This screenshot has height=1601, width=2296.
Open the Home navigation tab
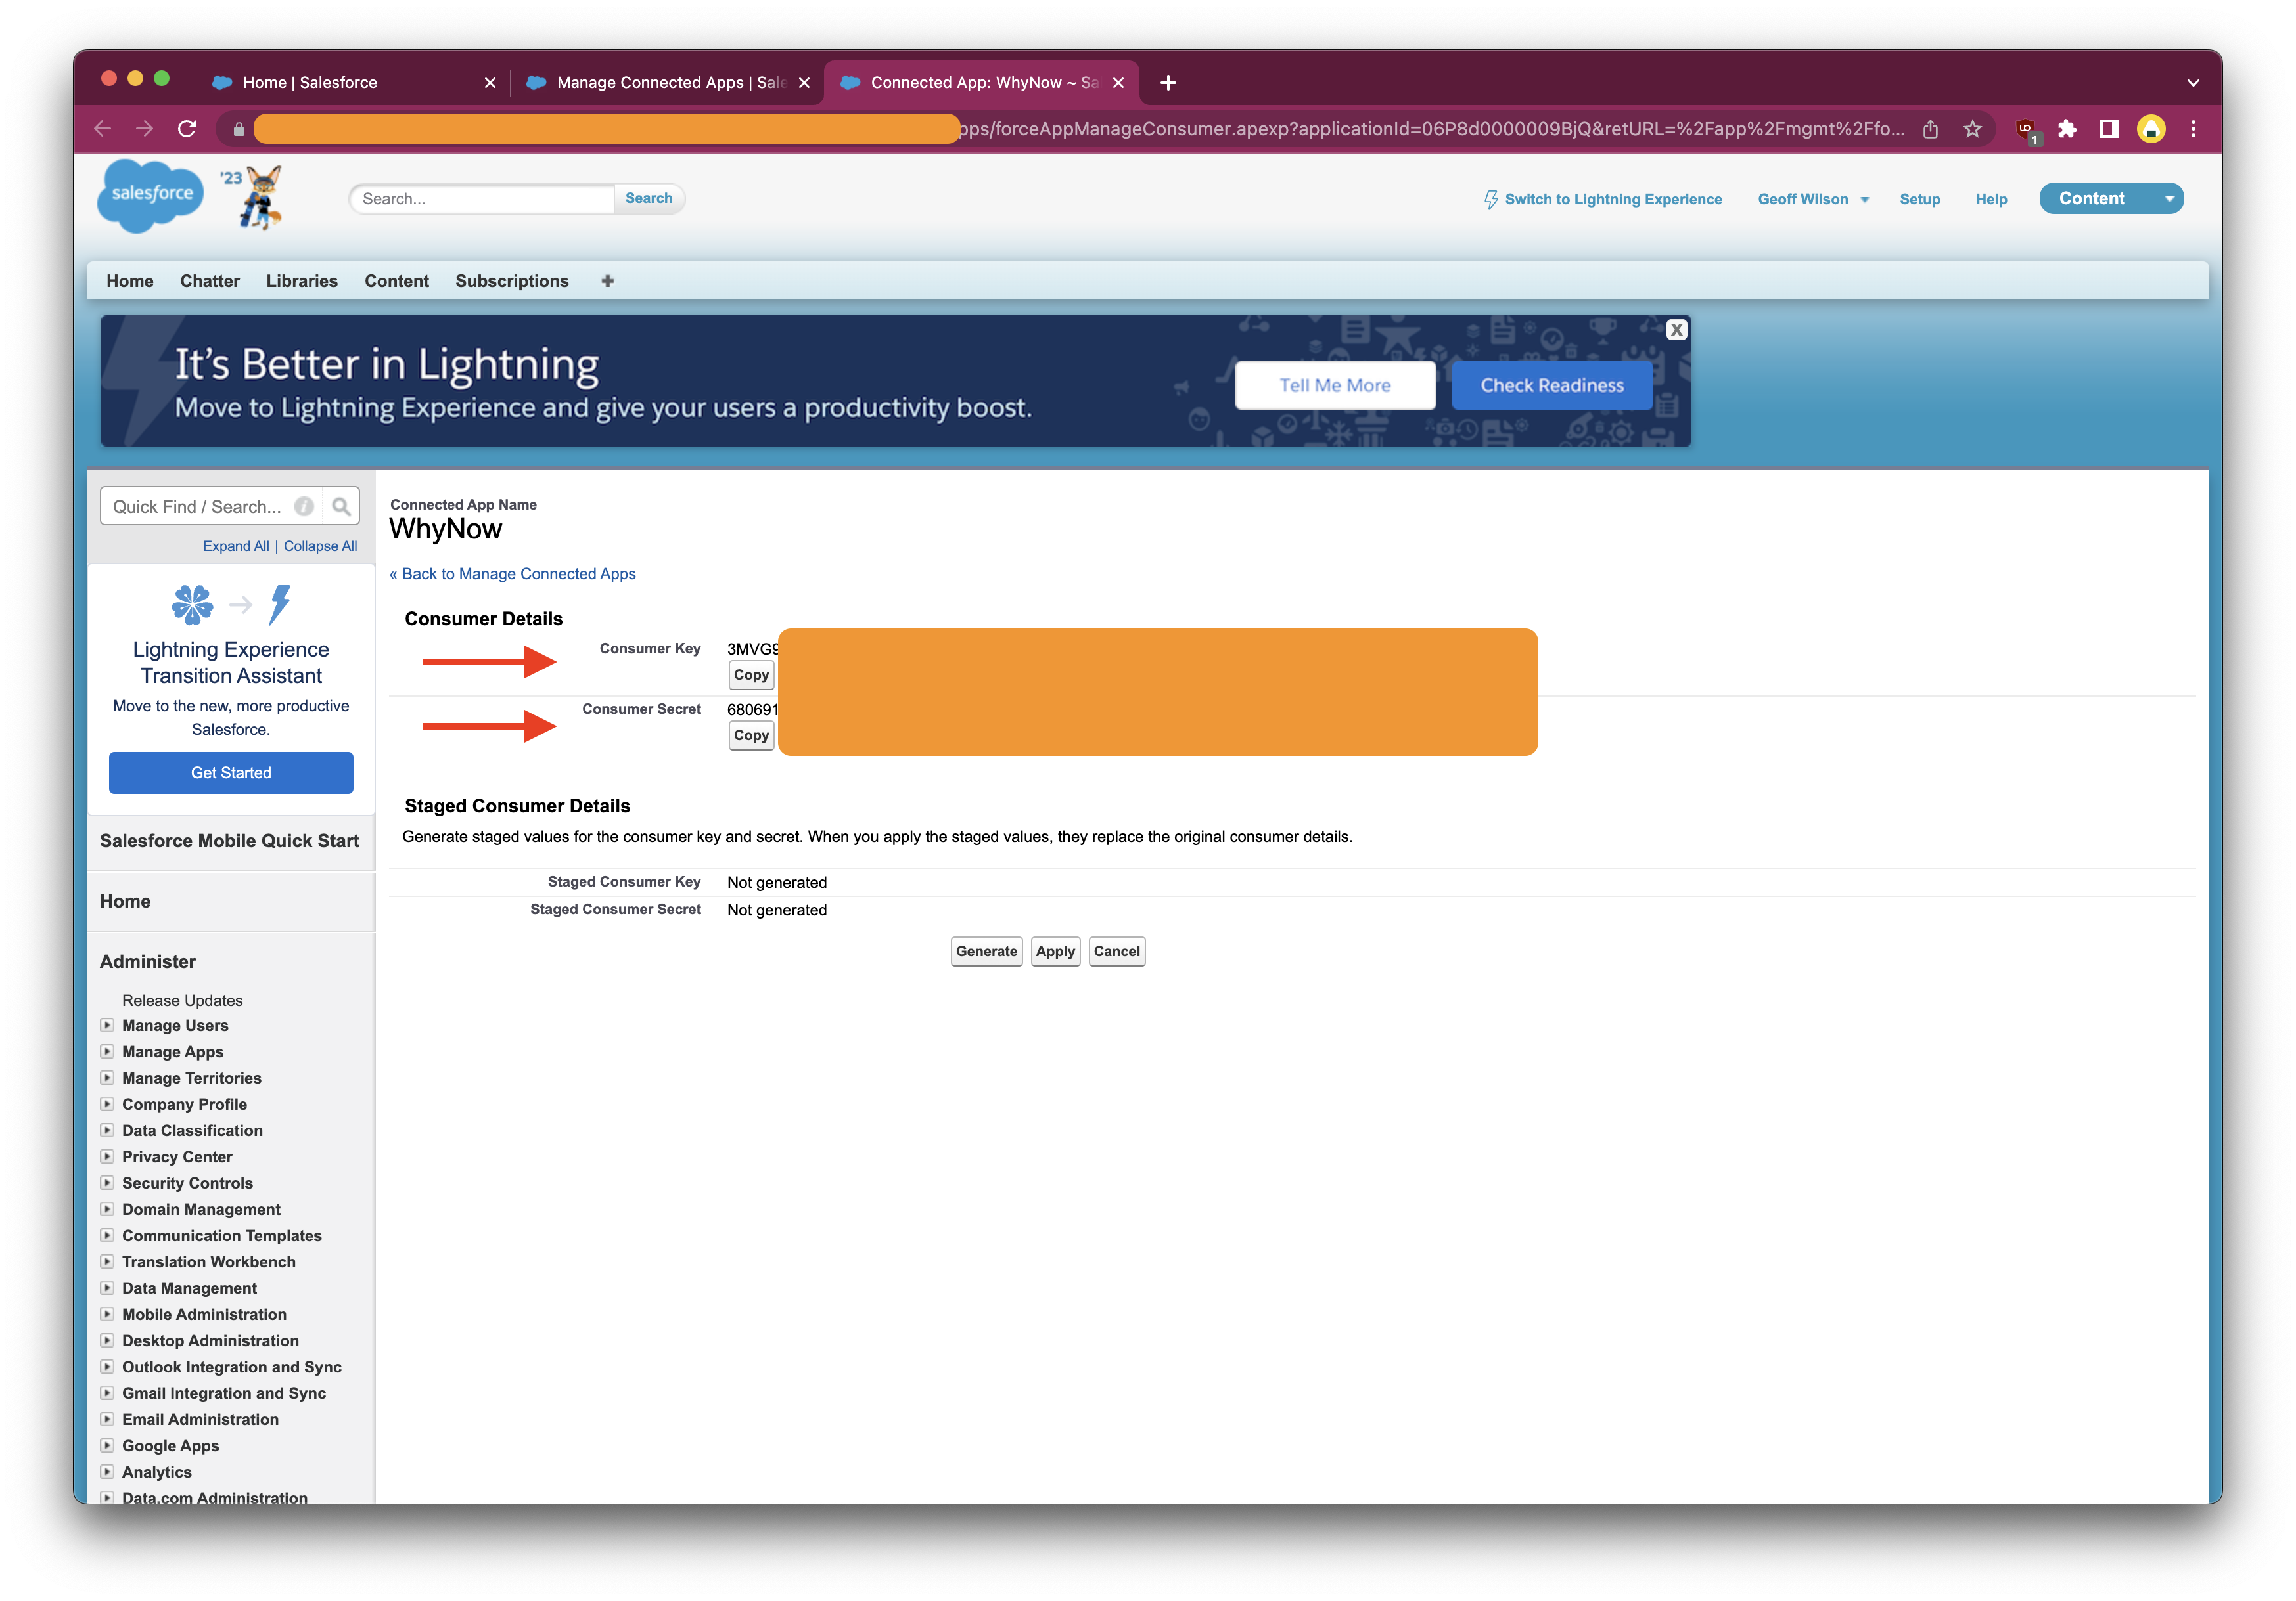pyautogui.click(x=130, y=281)
